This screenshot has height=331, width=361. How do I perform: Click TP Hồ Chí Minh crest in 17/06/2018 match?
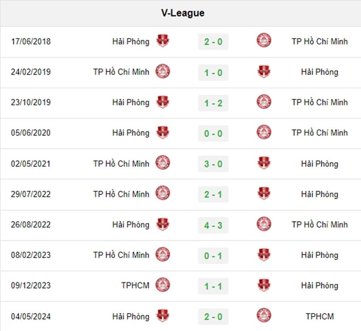264,40
